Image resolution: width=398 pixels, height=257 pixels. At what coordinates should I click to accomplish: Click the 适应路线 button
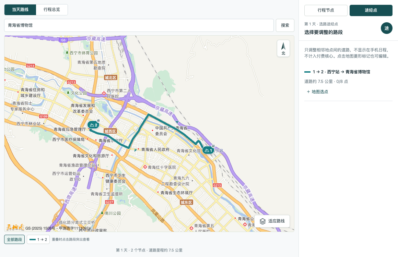(x=272, y=221)
